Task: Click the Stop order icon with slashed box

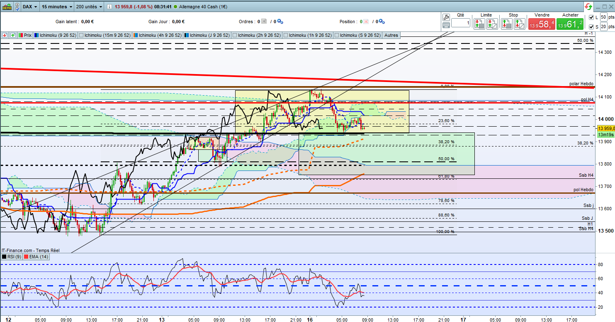Action: point(519,24)
